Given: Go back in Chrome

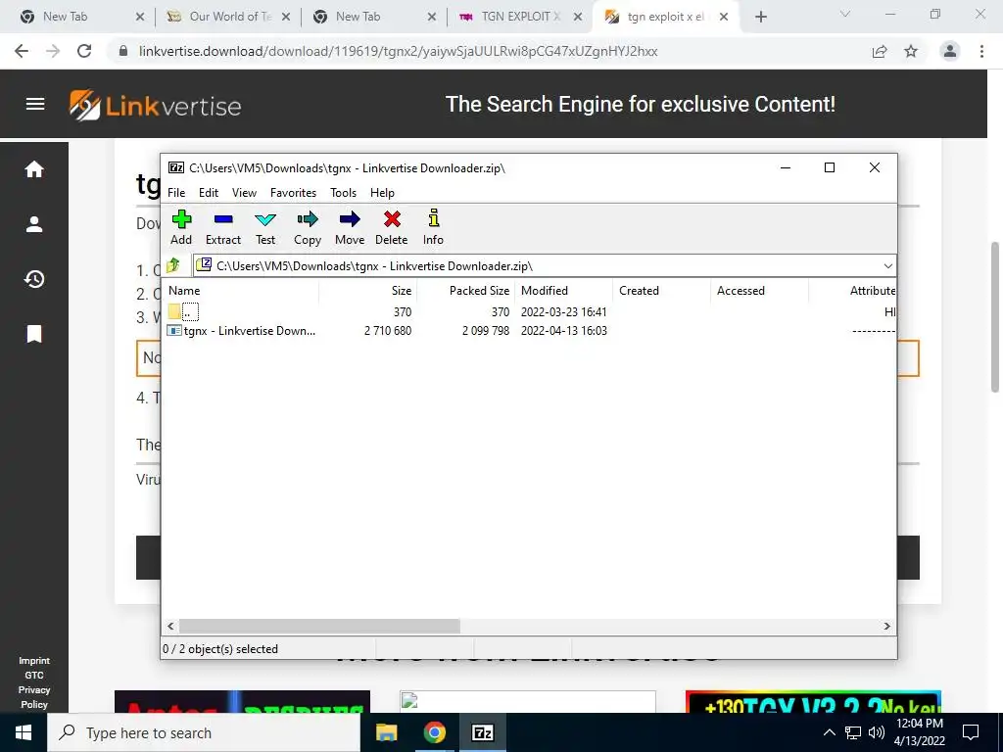Looking at the screenshot, I should (x=22, y=51).
